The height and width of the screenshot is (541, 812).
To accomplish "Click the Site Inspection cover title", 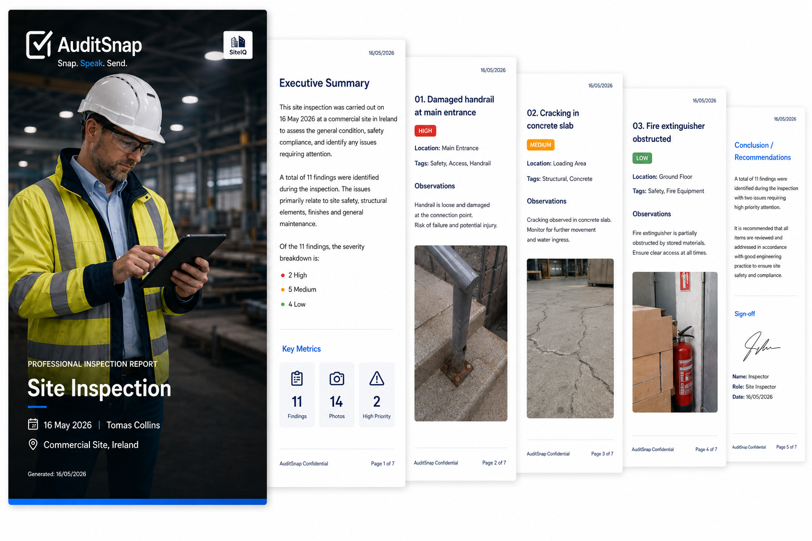I will pyautogui.click(x=99, y=388).
